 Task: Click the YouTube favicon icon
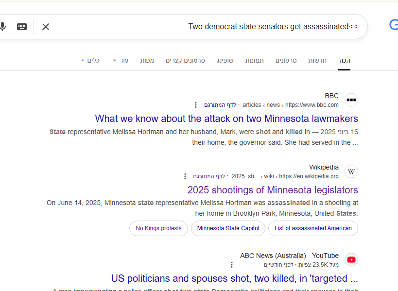pyautogui.click(x=351, y=260)
